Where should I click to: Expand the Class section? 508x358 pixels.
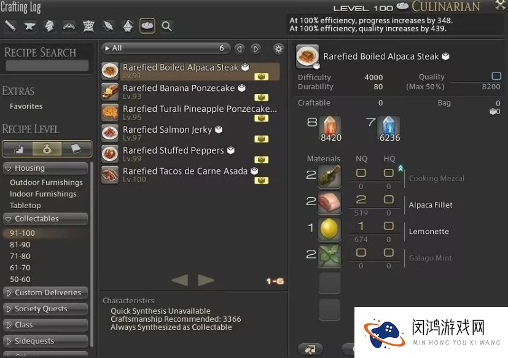click(45, 325)
